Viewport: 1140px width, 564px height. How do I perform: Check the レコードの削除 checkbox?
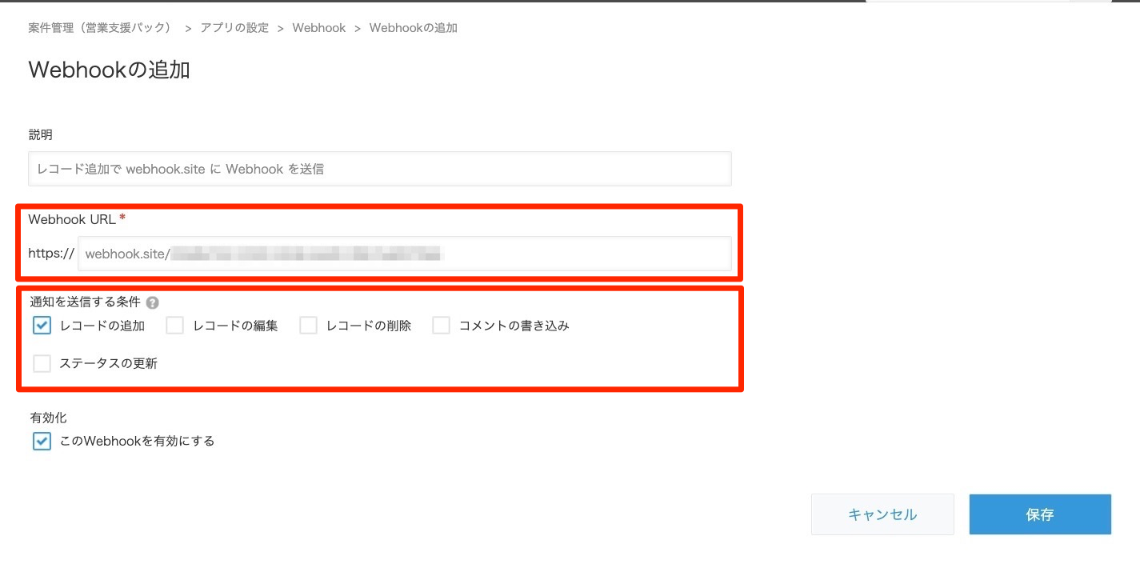point(309,326)
